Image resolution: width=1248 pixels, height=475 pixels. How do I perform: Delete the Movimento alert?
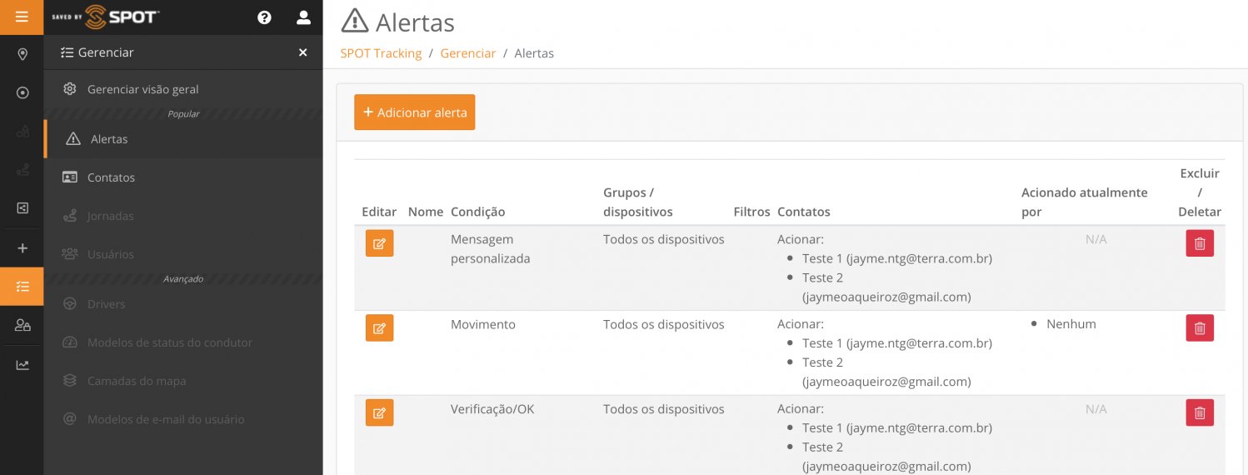click(x=1200, y=328)
